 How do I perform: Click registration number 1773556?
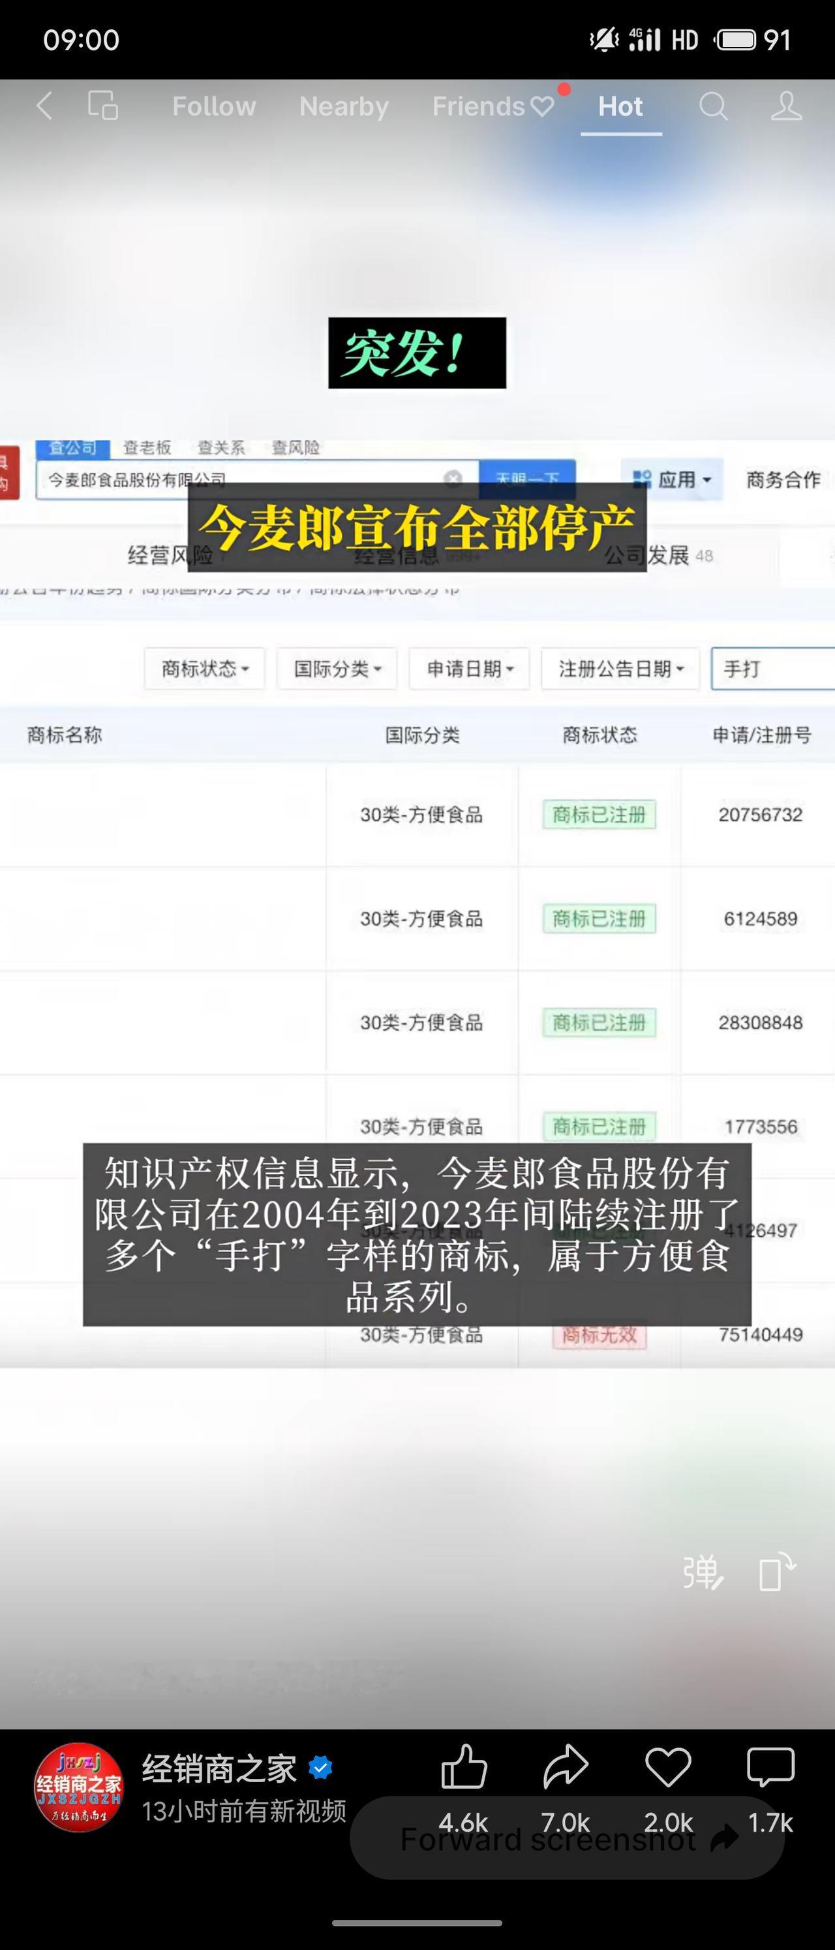click(x=760, y=1127)
